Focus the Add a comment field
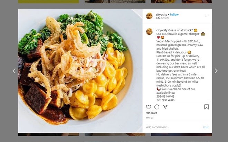The width and height of the screenshot is (228, 142). click(x=173, y=127)
